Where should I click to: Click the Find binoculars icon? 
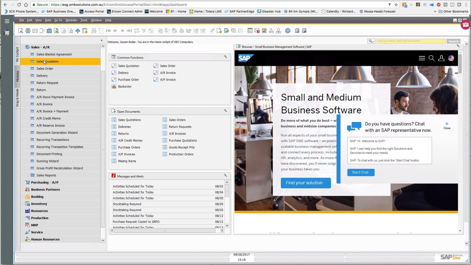(x=94, y=31)
